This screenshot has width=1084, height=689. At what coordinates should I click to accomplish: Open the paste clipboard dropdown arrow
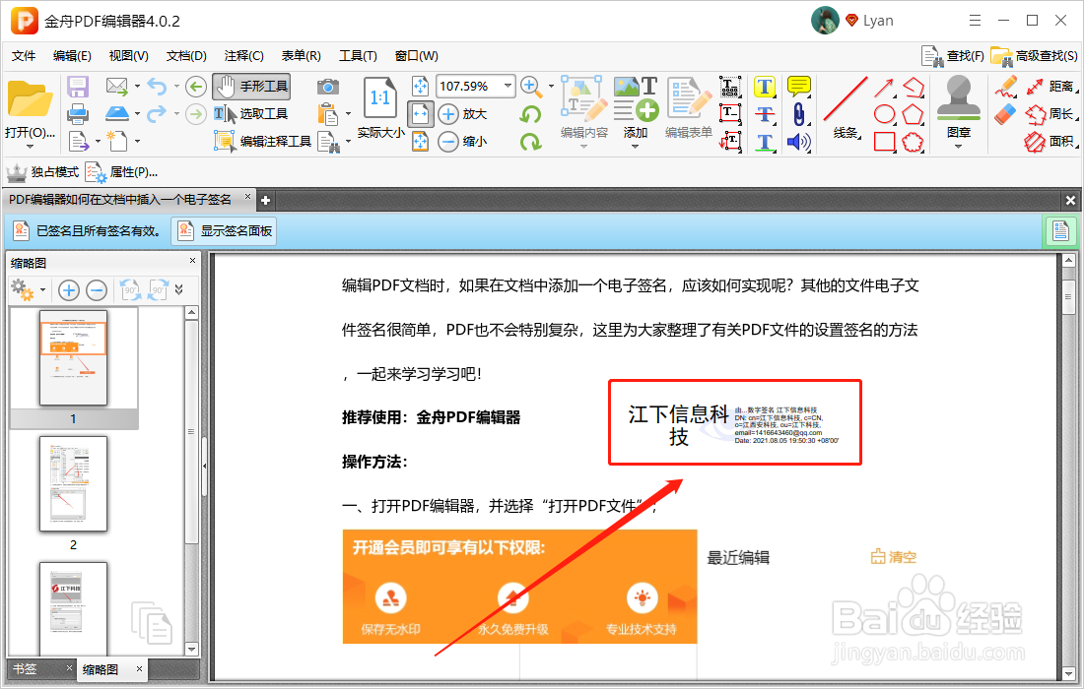pyautogui.click(x=349, y=114)
